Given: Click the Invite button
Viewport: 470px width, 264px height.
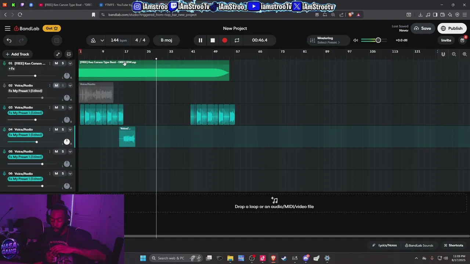Looking at the screenshot, I should (x=446, y=40).
